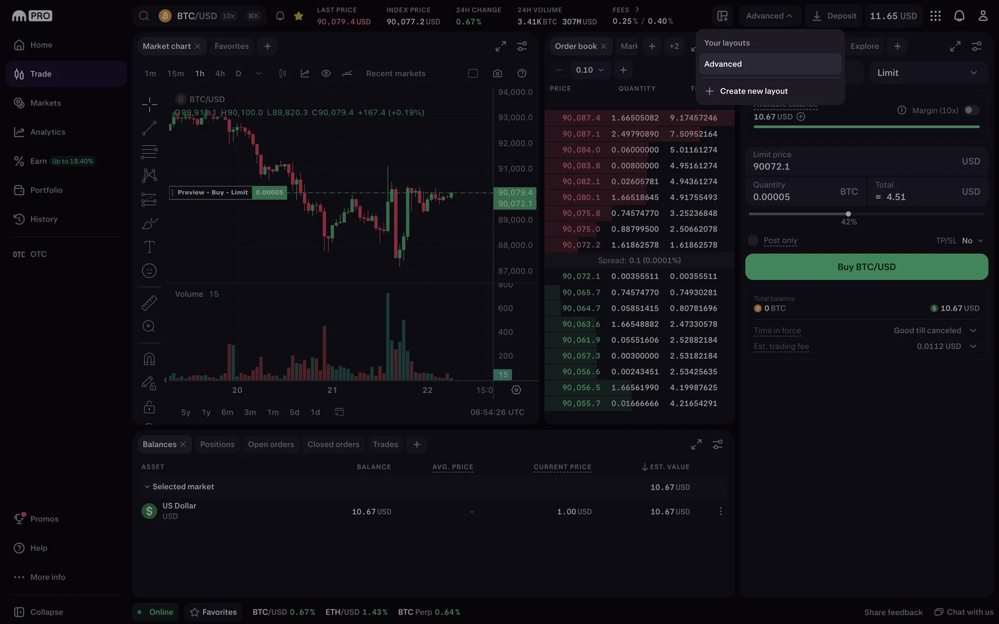The image size is (999, 624).
Task: Open the price alert bell icon
Action: (x=280, y=16)
